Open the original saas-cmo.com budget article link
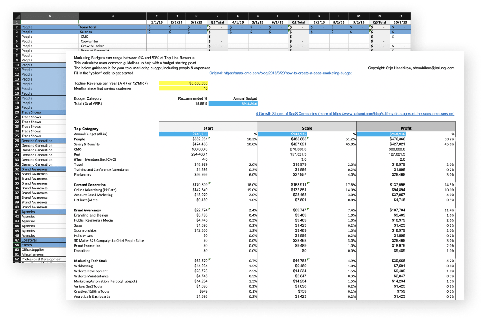The width and height of the screenshot is (483, 320). (280, 73)
